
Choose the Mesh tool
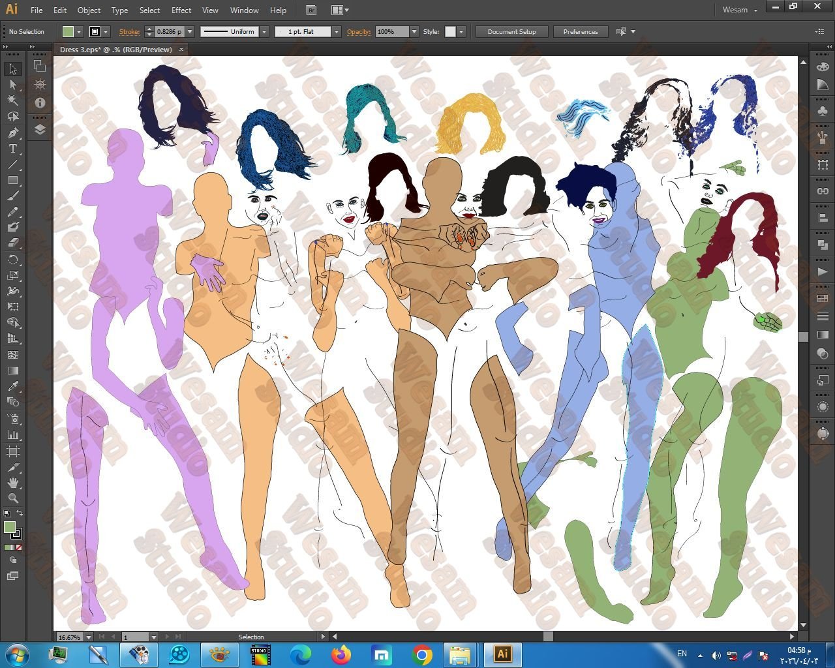13,355
